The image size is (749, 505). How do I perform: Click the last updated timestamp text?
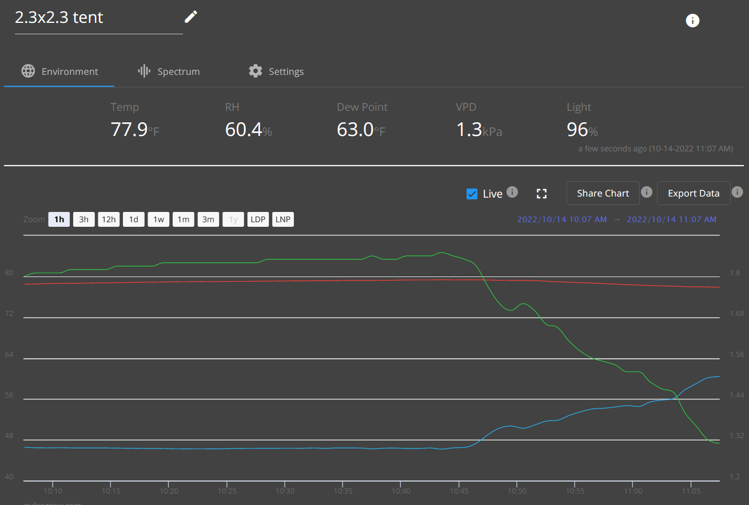click(x=655, y=149)
